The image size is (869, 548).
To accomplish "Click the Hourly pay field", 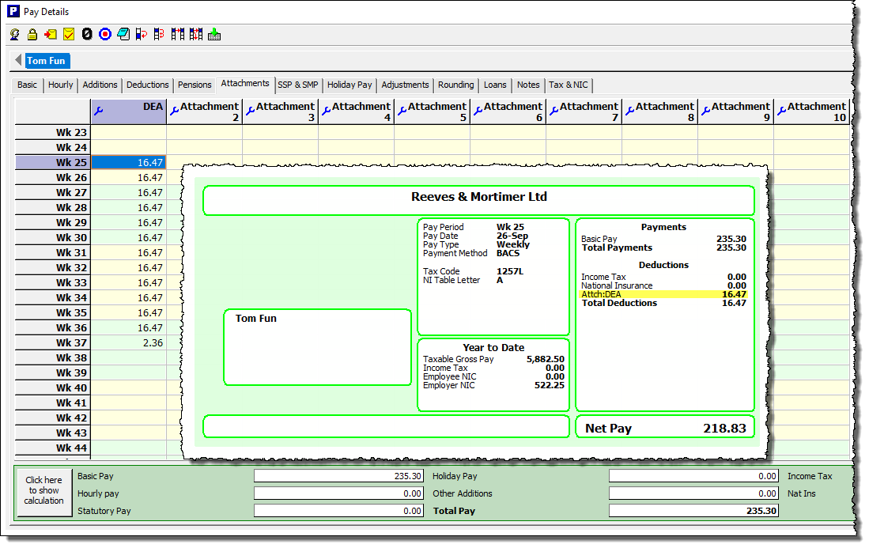I will tap(338, 493).
